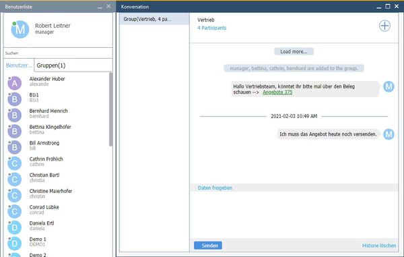404x257 pixels.
Task: Click the 2021-02-03 10:49 AM timestamp
Action: coord(294,116)
